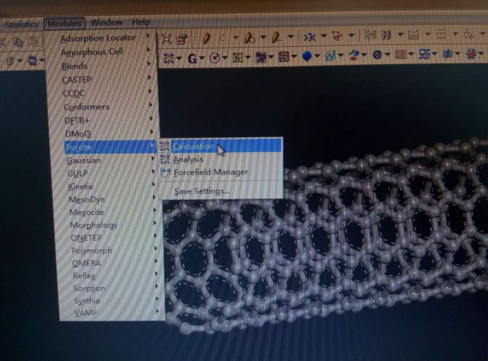Expand dropdown beside the blue waves icon

434,54
